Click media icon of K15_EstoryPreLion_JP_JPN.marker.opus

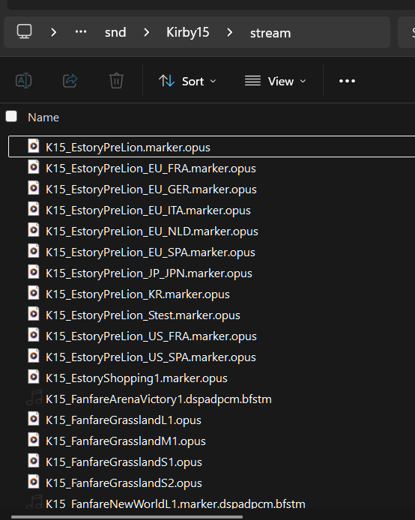(34, 272)
